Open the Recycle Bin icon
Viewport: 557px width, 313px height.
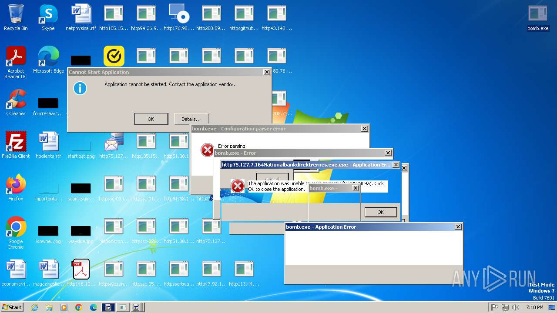tap(16, 18)
